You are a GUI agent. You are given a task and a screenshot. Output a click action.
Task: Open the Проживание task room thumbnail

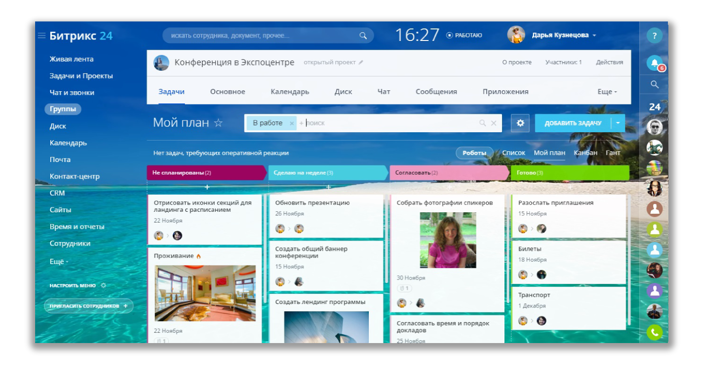pyautogui.click(x=205, y=293)
